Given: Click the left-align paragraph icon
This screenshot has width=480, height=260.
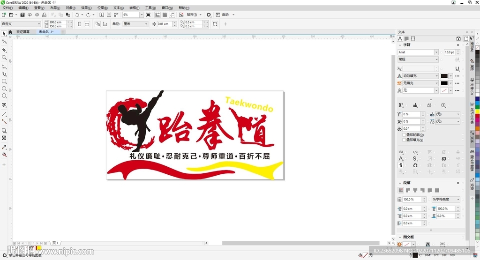Looking at the screenshot, I should pos(408,190).
